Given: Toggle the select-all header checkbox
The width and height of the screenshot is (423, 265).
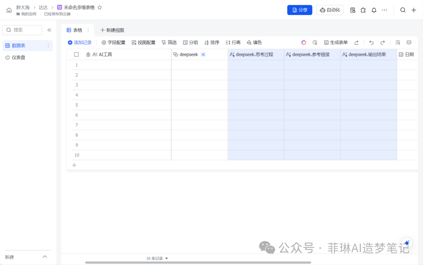Looking at the screenshot, I should point(76,54).
